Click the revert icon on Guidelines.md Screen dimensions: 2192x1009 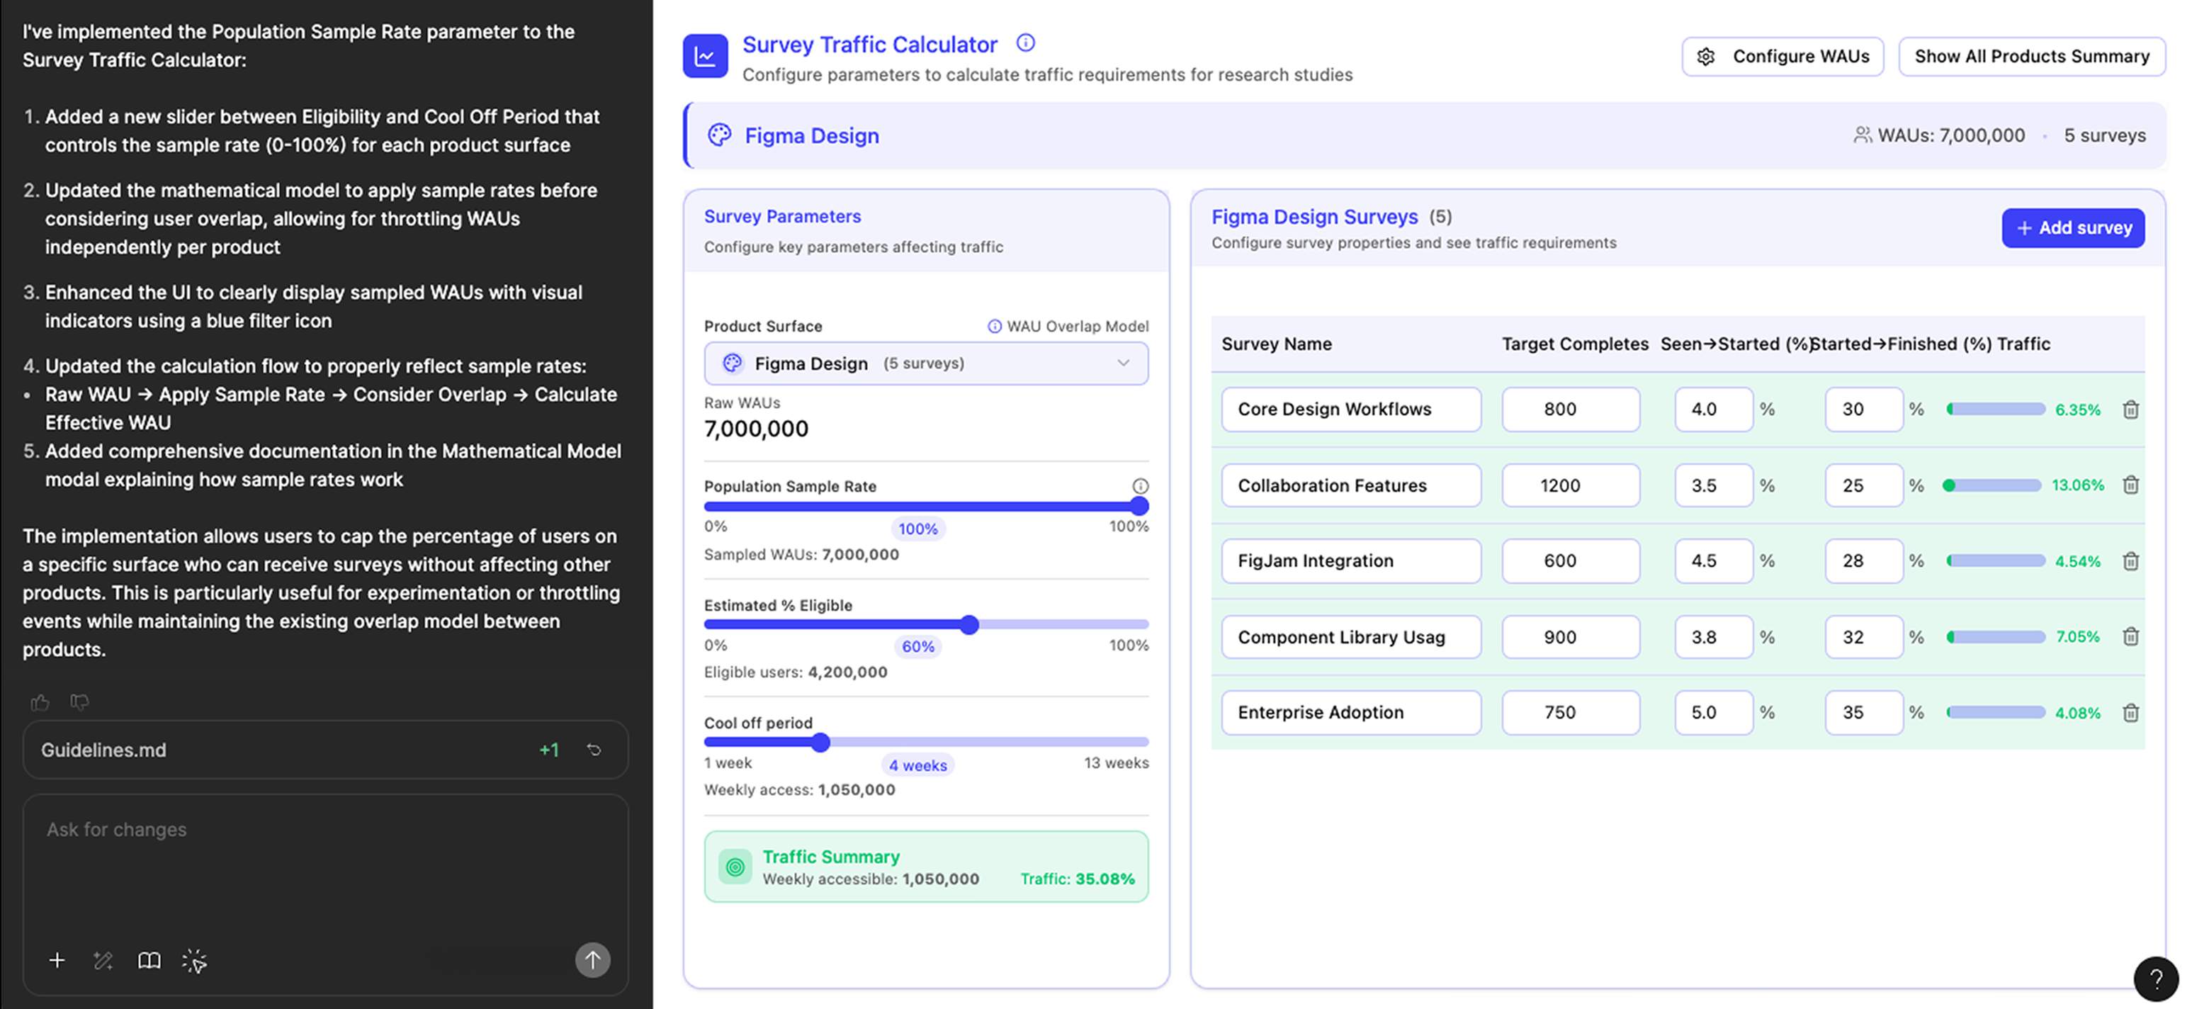[594, 750]
